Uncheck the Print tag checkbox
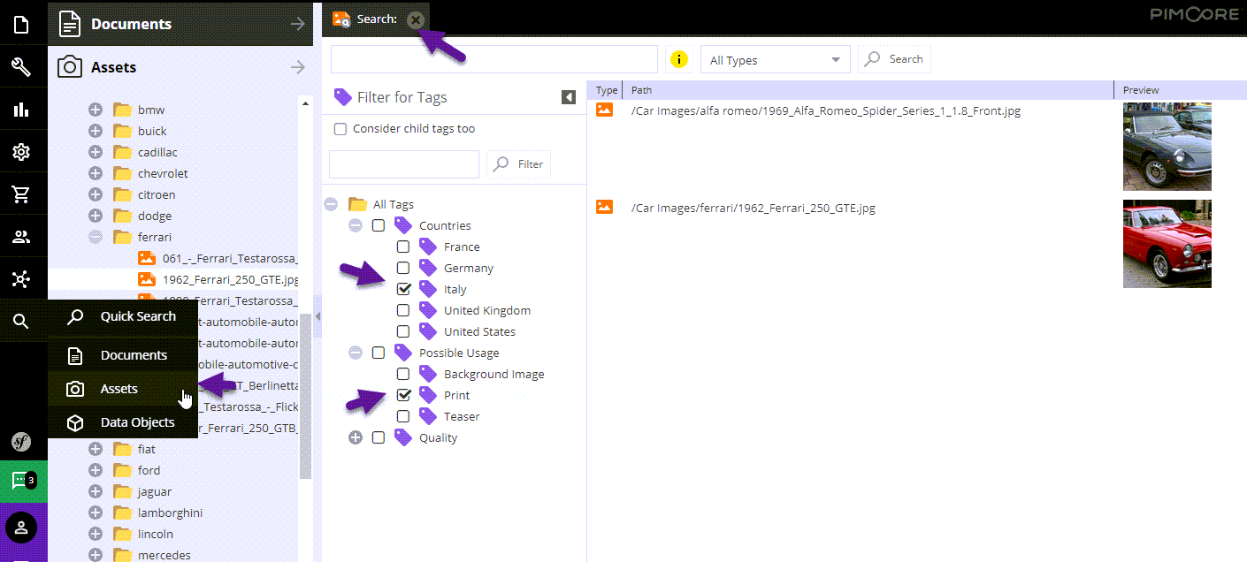Image resolution: width=1247 pixels, height=562 pixels. coord(403,395)
